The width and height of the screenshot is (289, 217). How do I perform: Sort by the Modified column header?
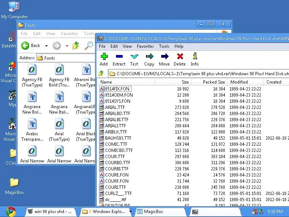click(x=245, y=82)
